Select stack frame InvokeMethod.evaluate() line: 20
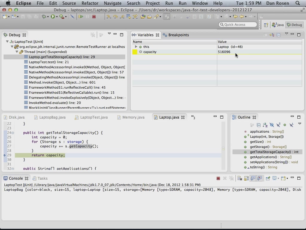Image resolution: width=306 pixels, height=230 pixels. tap(55, 103)
